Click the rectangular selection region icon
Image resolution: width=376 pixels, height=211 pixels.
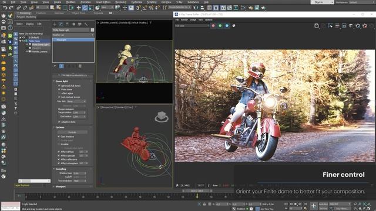coord(65,8)
